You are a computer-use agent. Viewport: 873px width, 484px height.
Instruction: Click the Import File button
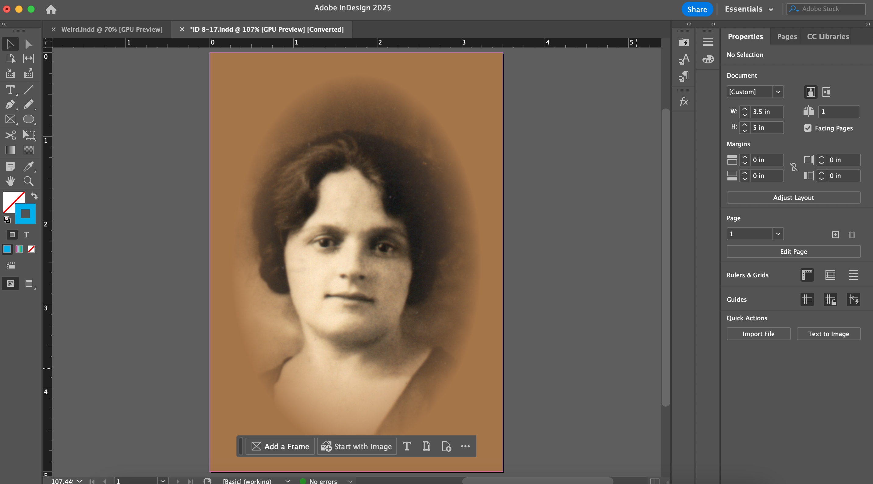tap(758, 334)
